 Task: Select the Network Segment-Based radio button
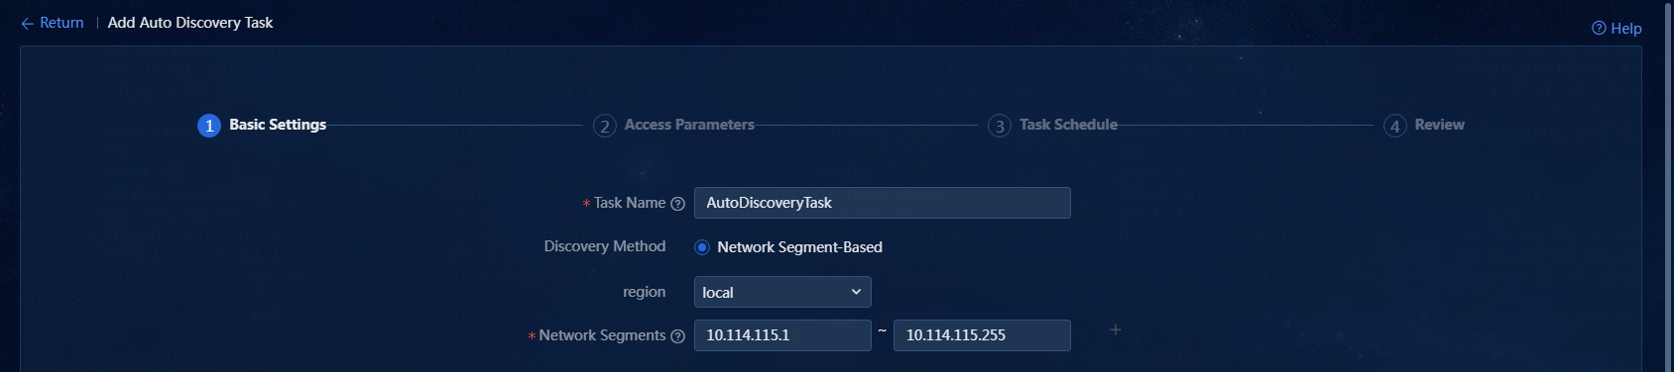tap(702, 247)
